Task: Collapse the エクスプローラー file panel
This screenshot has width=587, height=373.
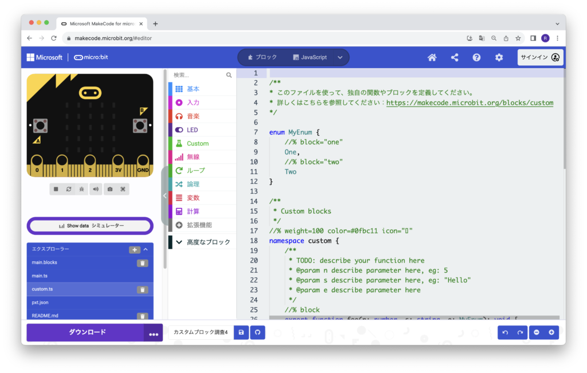Action: (146, 250)
